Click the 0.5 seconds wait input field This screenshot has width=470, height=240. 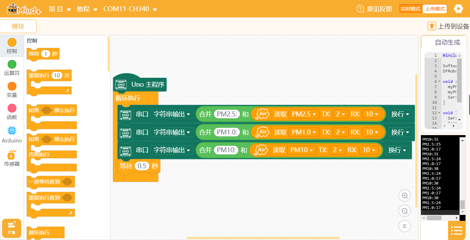coord(142,166)
